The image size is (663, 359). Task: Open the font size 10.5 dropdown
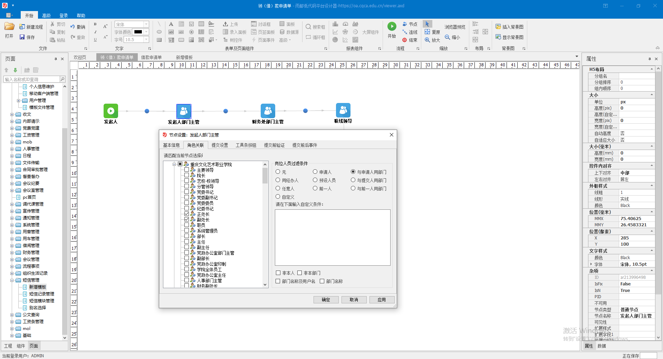click(x=146, y=40)
